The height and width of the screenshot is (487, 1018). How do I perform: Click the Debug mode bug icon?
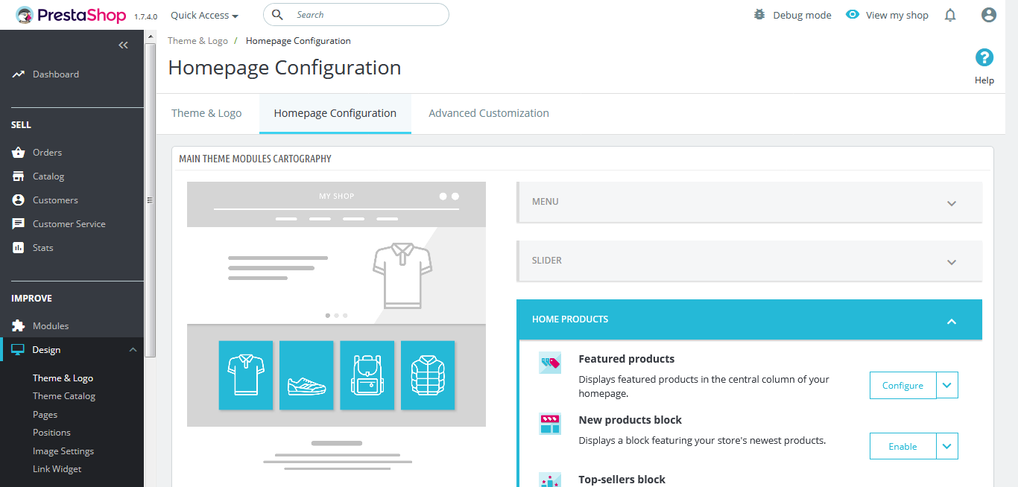tap(759, 15)
